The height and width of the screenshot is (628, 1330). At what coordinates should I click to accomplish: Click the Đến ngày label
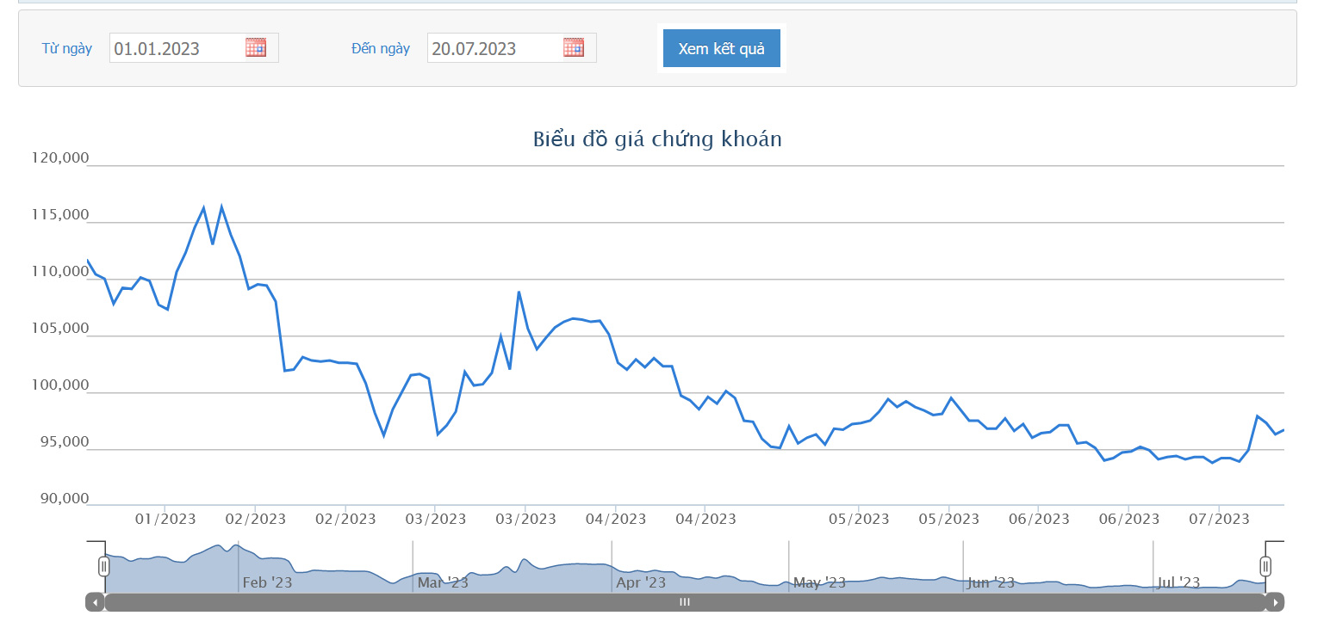click(381, 48)
